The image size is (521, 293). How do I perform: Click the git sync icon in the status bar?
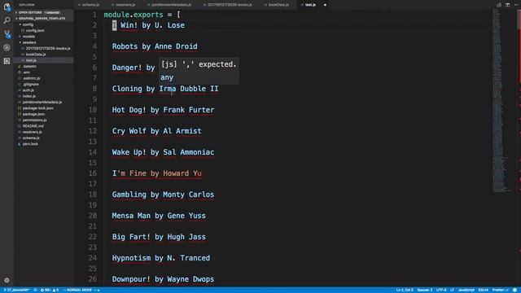point(35,290)
